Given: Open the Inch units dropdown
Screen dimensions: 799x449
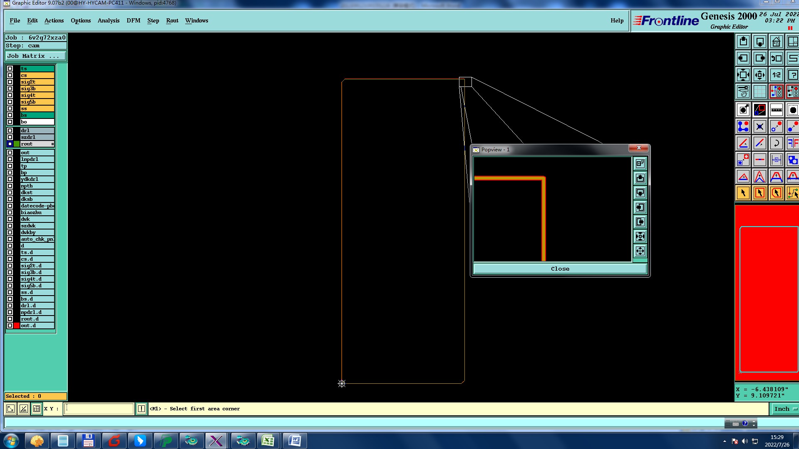Looking at the screenshot, I should (x=784, y=409).
